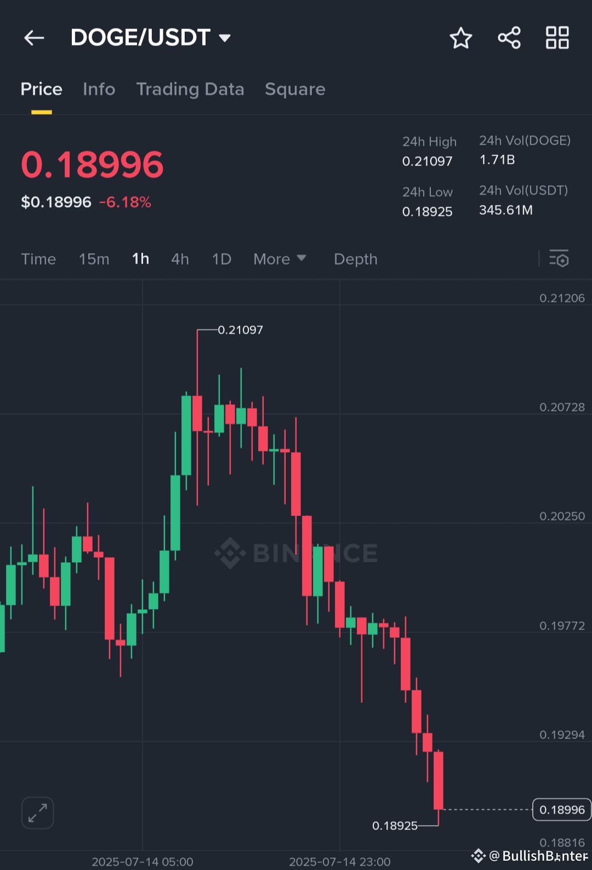
Task: Expand chart to fullscreen with arrows icon
Action: pos(37,813)
